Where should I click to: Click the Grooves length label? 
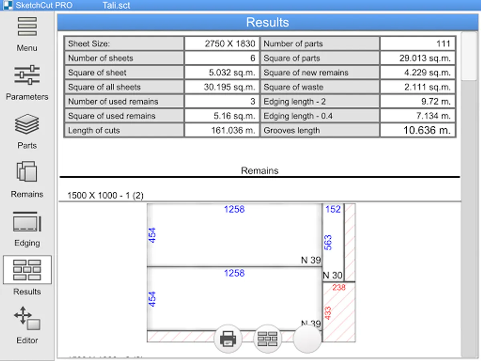coord(292,130)
